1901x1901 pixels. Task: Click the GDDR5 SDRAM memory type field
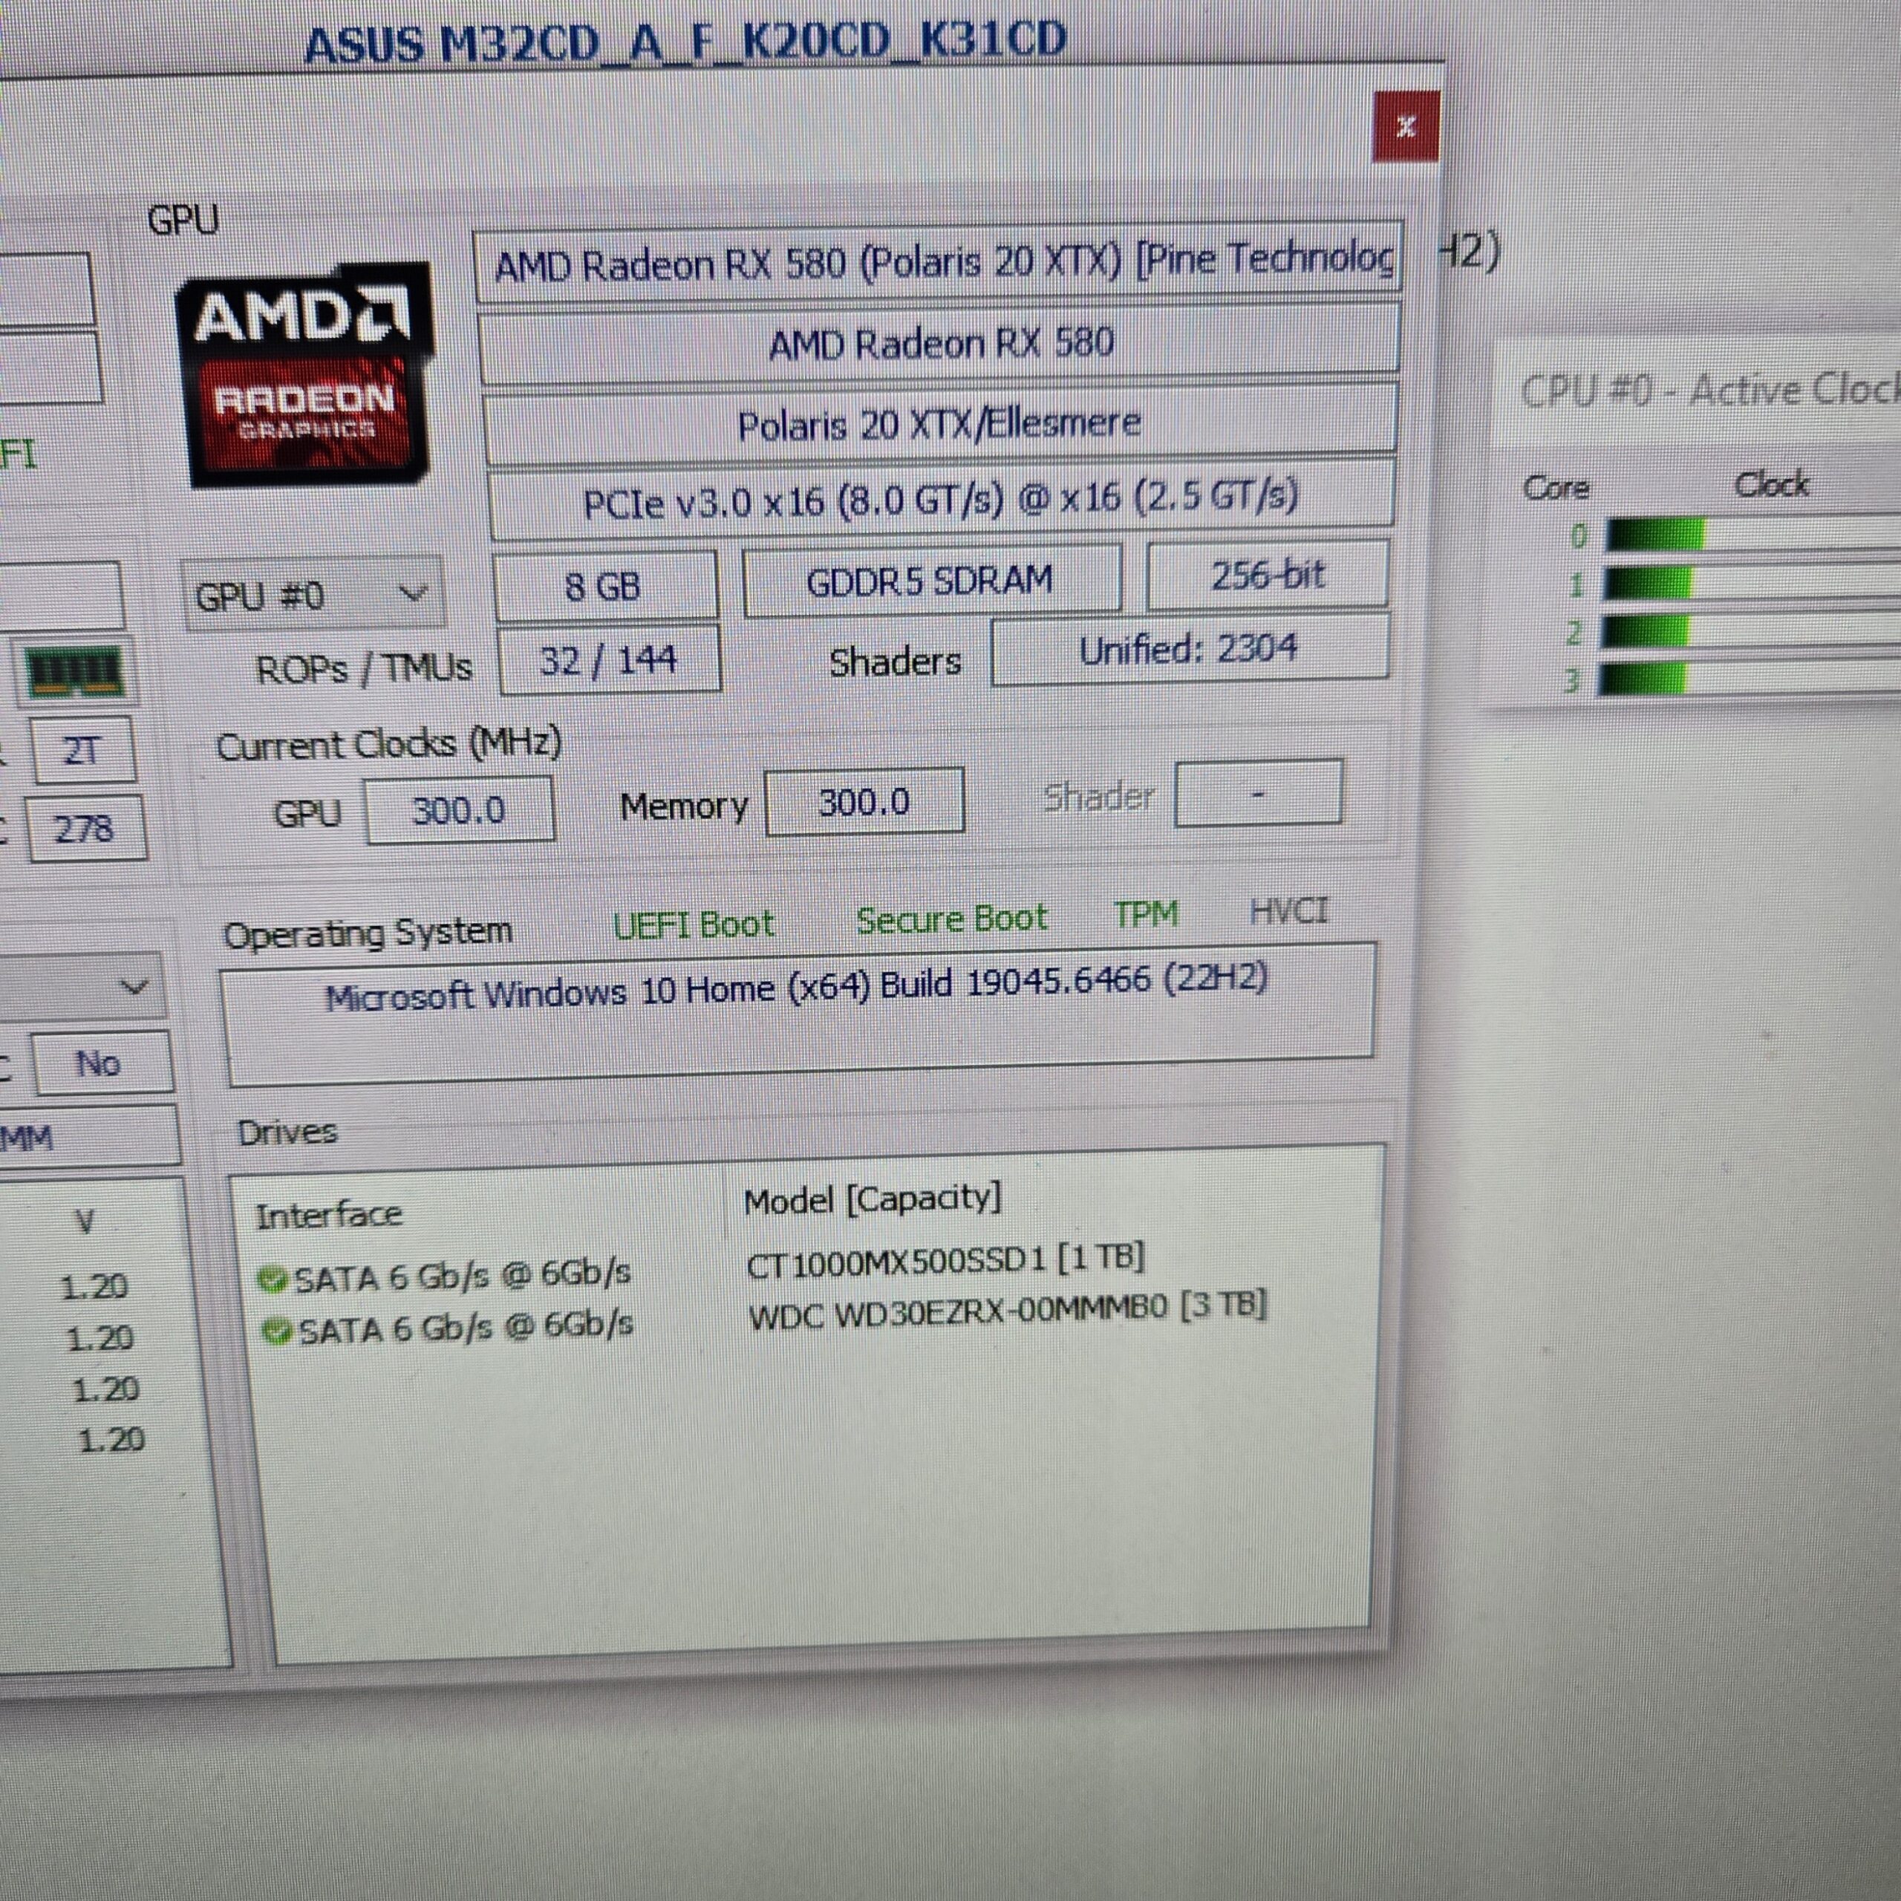click(930, 578)
